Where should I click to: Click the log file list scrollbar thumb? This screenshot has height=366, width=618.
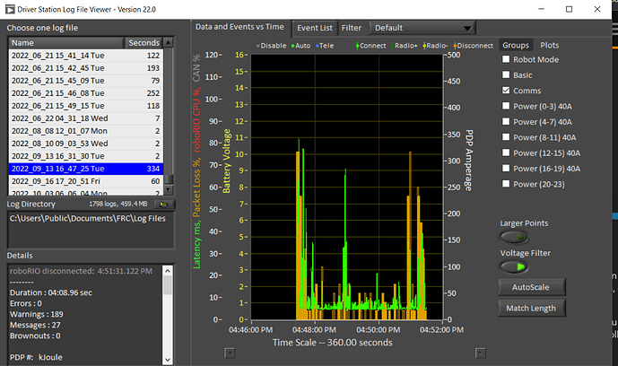pyautogui.click(x=169, y=179)
